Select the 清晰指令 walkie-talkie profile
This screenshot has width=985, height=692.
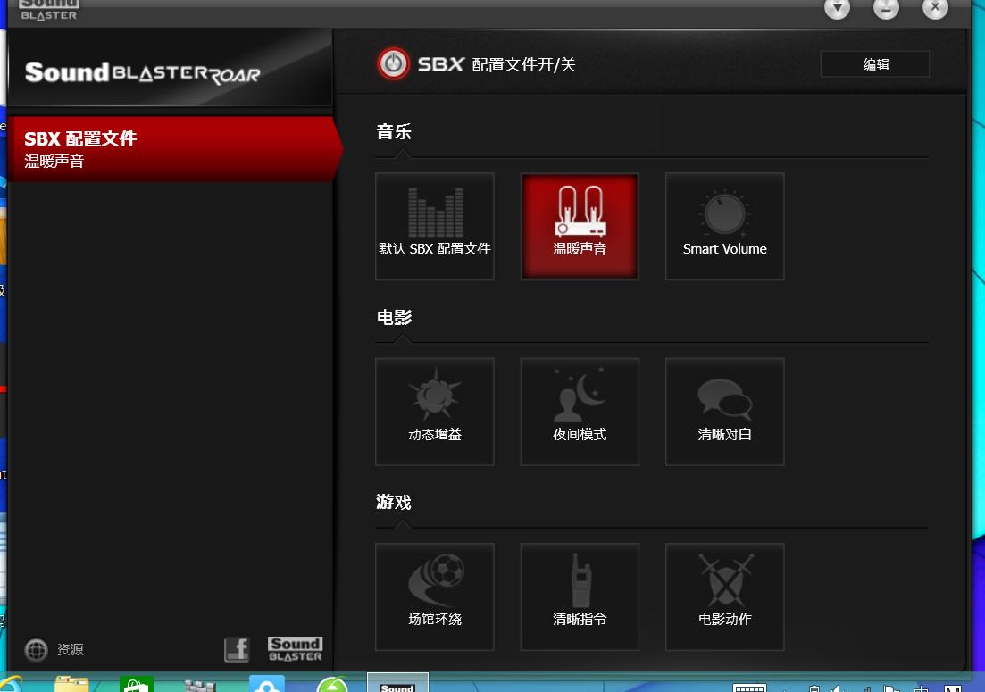[x=580, y=597]
